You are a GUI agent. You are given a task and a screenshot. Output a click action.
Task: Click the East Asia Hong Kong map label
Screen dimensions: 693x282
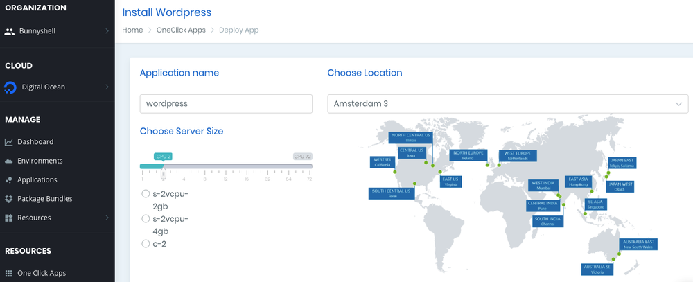[578, 182]
